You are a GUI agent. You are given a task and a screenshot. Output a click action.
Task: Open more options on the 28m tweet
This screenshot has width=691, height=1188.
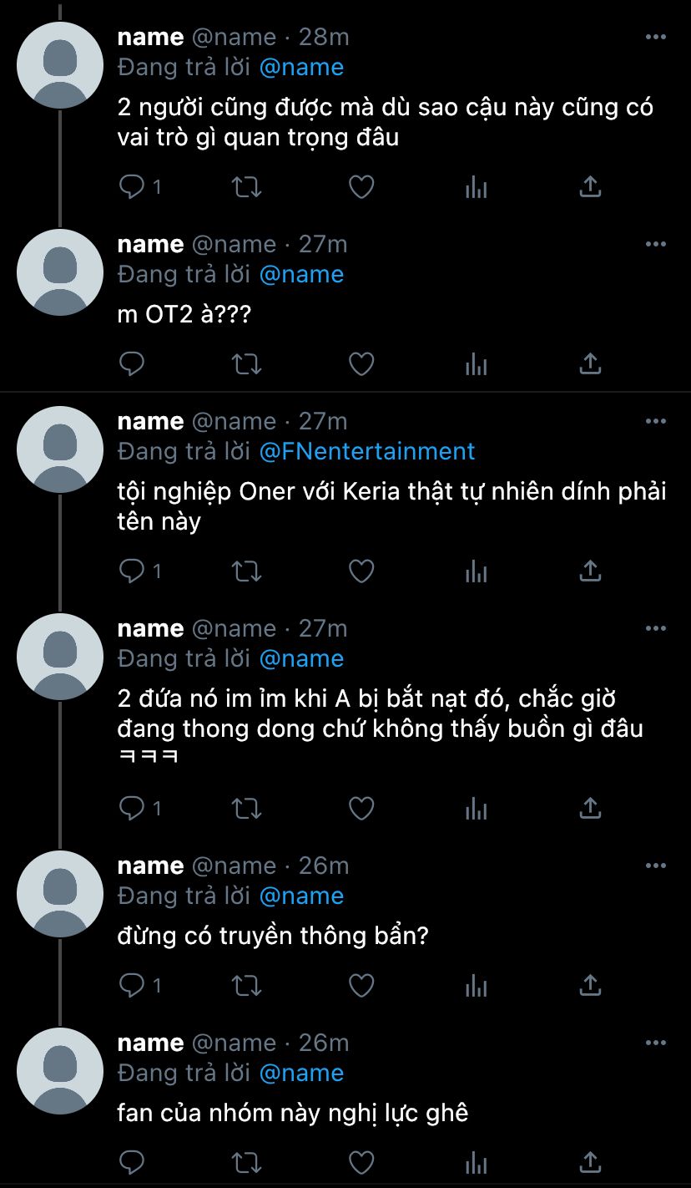click(x=656, y=38)
